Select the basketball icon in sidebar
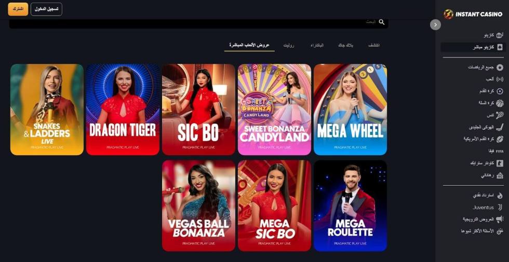509x262 pixels. click(500, 103)
